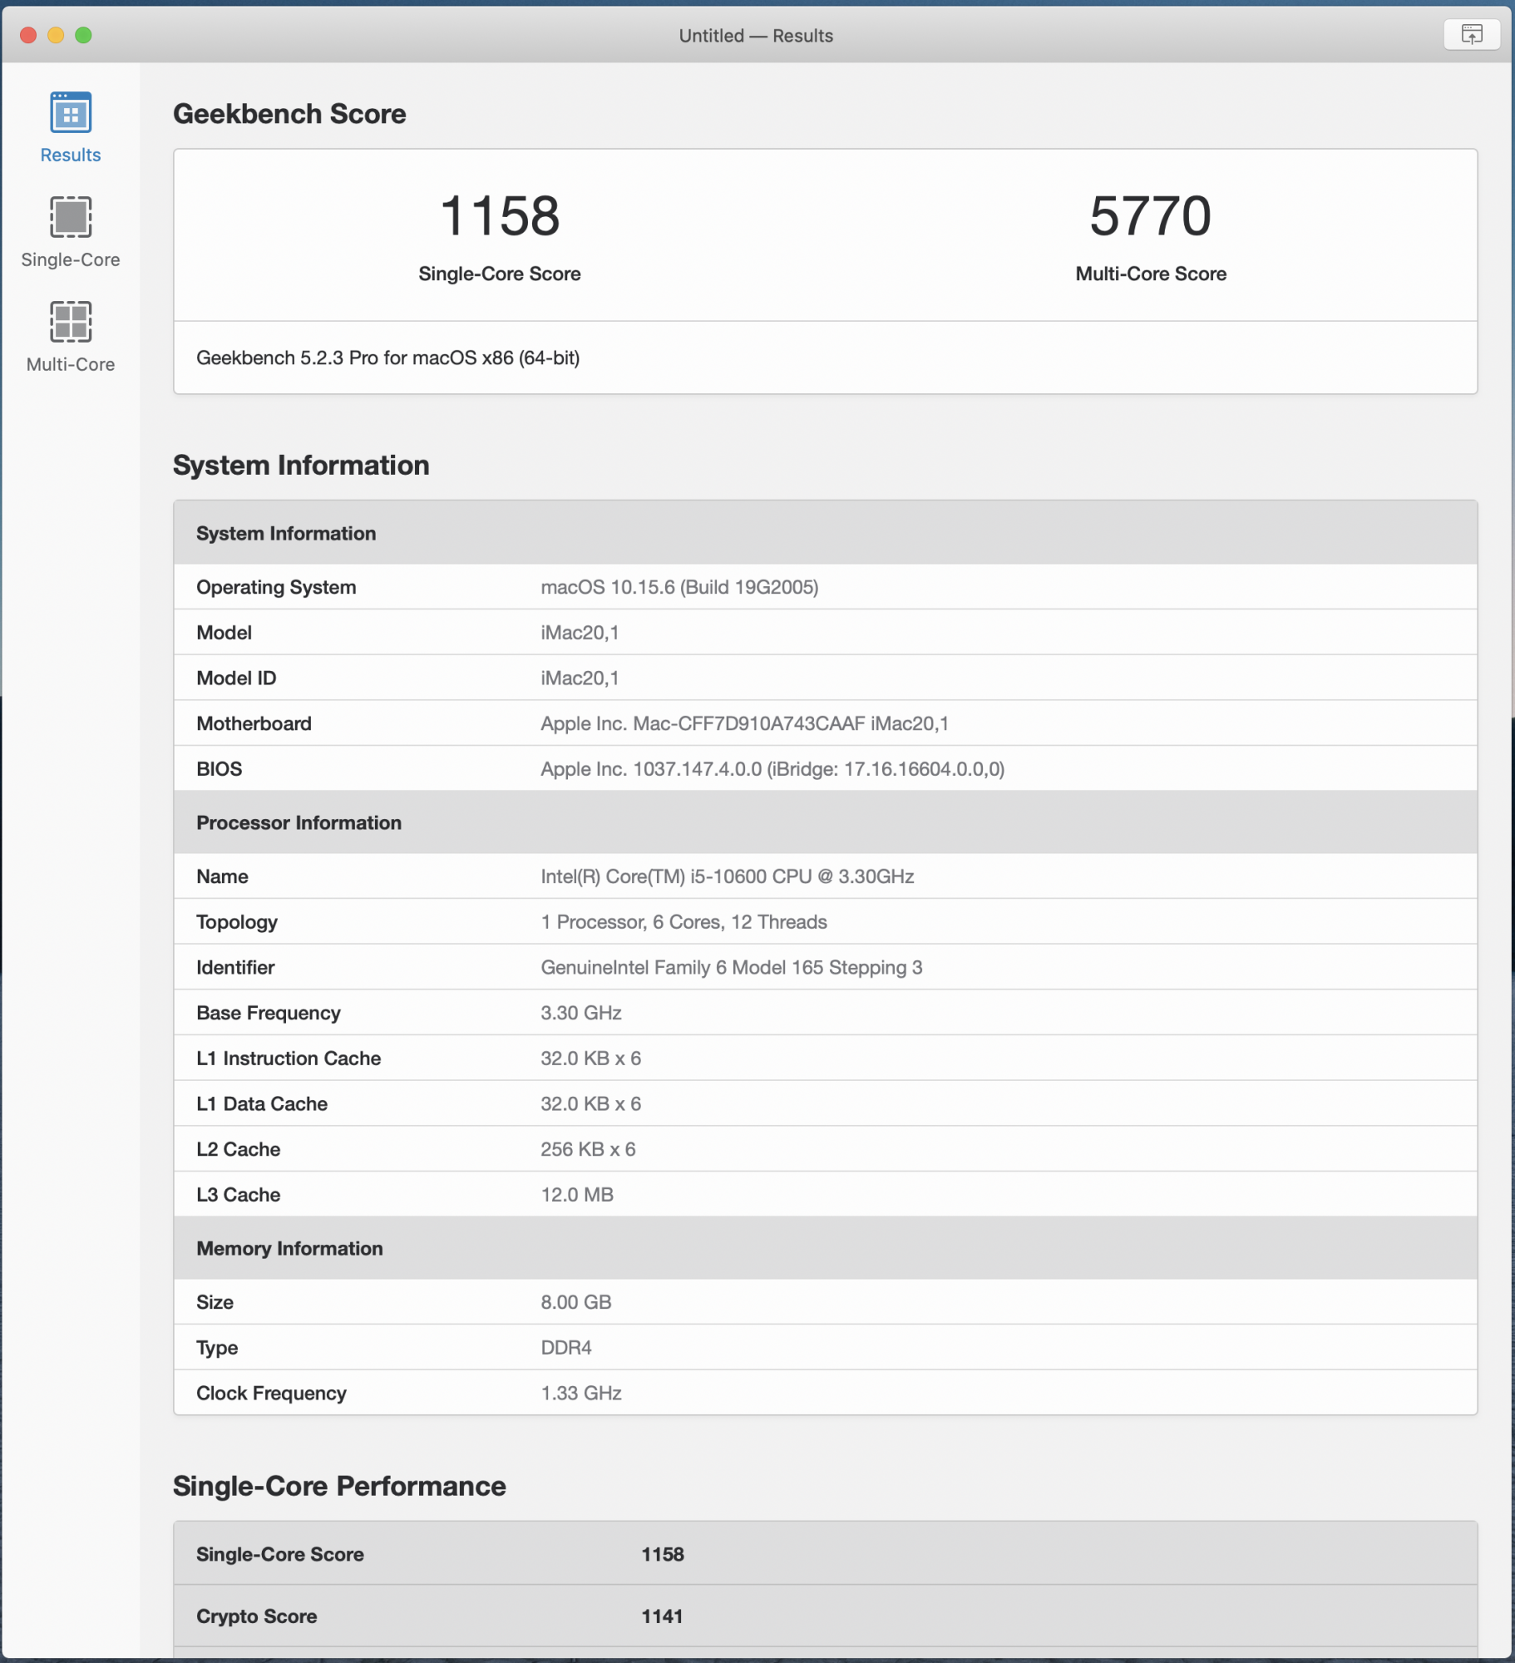1515x1663 pixels.
Task: Click the Processor Information section header
Action: (x=299, y=823)
